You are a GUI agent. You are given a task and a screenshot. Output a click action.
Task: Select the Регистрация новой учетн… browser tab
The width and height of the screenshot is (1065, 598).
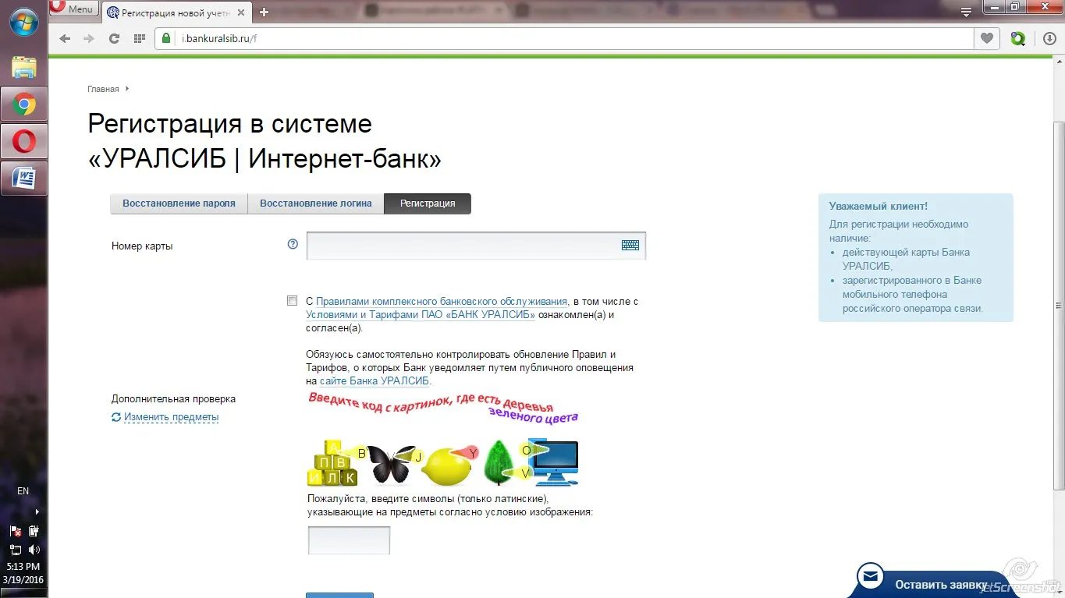(x=176, y=12)
